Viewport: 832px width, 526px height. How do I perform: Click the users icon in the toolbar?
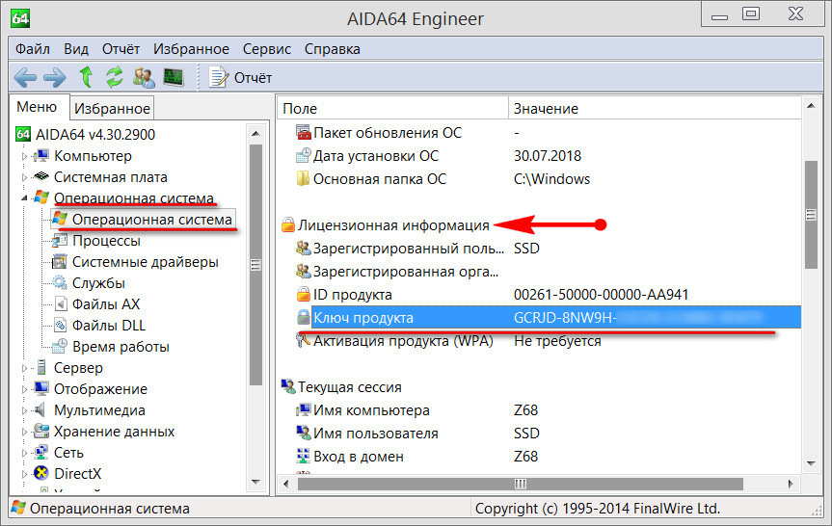[145, 77]
